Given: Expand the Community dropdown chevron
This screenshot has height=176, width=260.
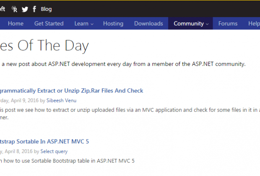Looking at the screenshot, I should (207, 24).
